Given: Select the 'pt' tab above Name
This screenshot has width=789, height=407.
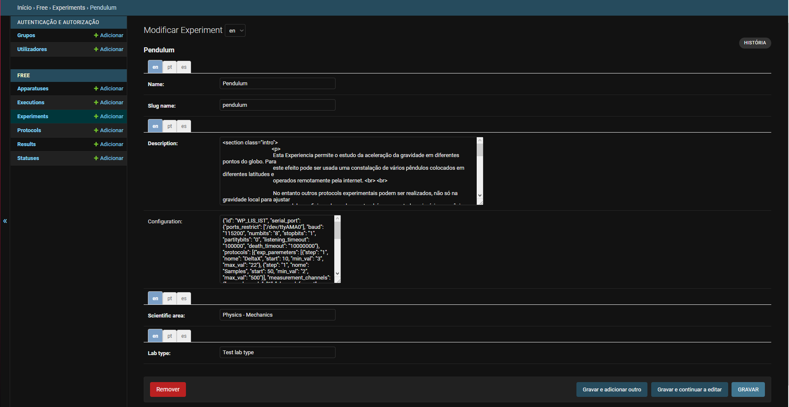Looking at the screenshot, I should (169, 67).
